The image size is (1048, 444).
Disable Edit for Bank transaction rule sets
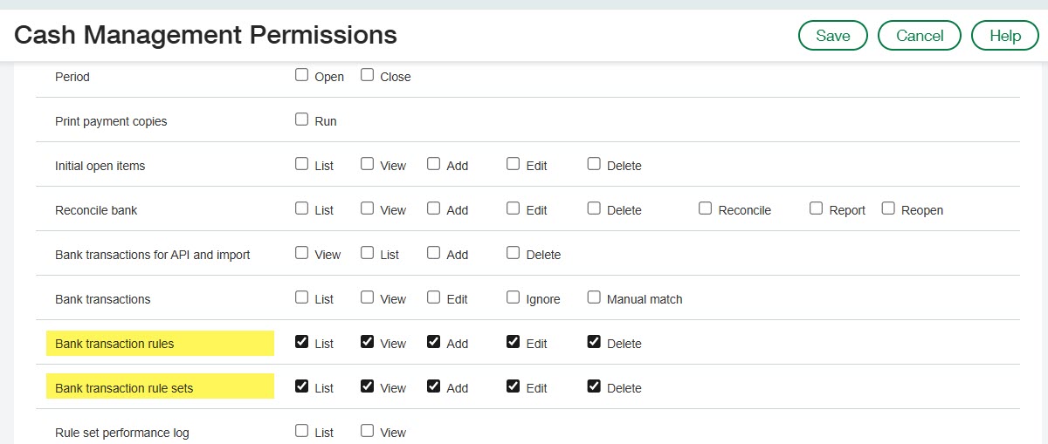tap(514, 386)
